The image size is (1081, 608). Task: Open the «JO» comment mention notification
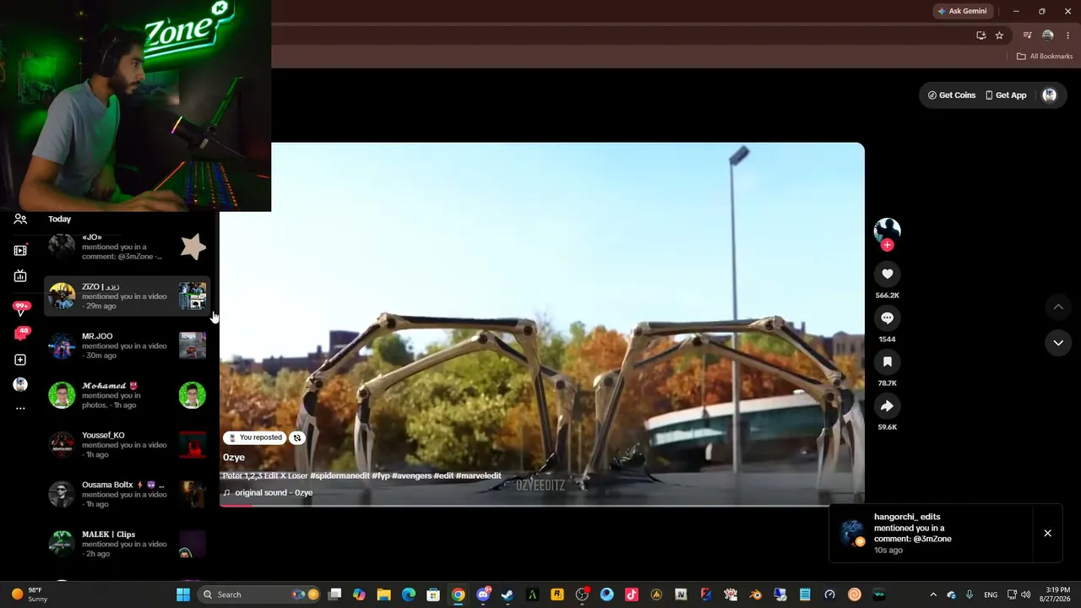pos(127,247)
